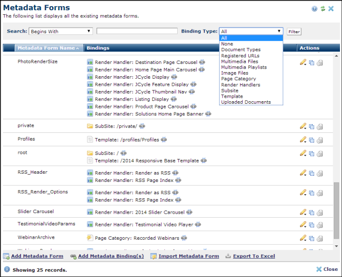Click the delete icon in the root row
342x277 pixels.
point(319,154)
